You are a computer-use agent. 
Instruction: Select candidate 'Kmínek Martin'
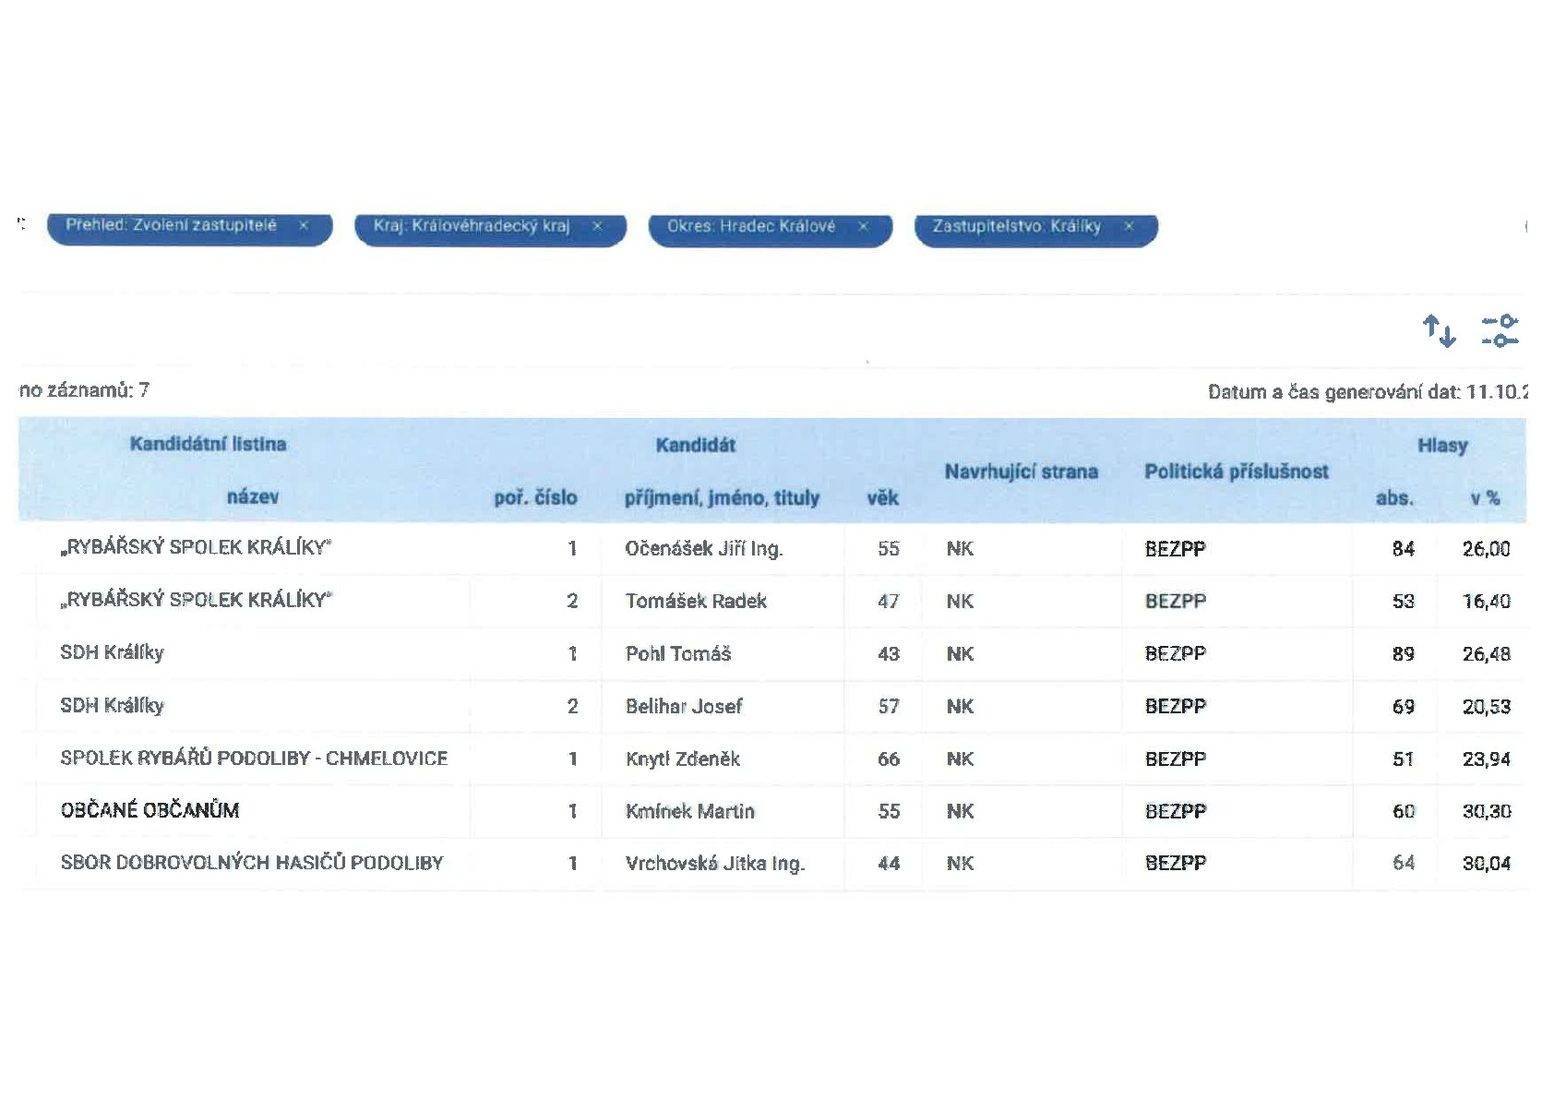[690, 811]
